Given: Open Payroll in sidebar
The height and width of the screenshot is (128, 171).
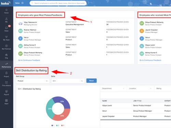Looking at the screenshot, I should 6,93.
